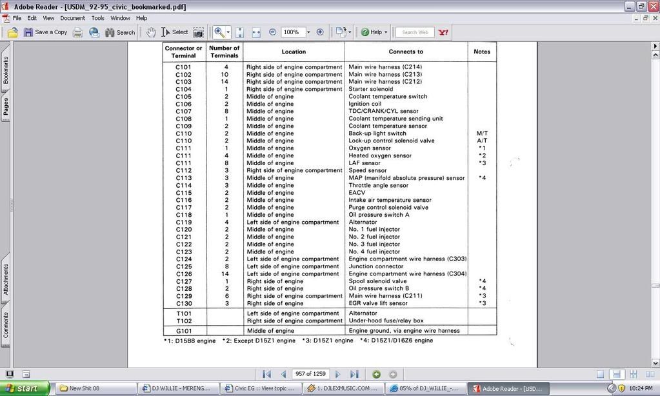This screenshot has width=660, height=396.
Task: Open the Window menu
Action: pos(120,18)
